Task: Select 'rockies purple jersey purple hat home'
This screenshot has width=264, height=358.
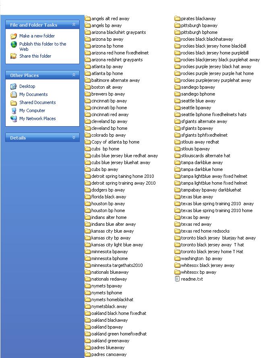Action: tap(217, 73)
